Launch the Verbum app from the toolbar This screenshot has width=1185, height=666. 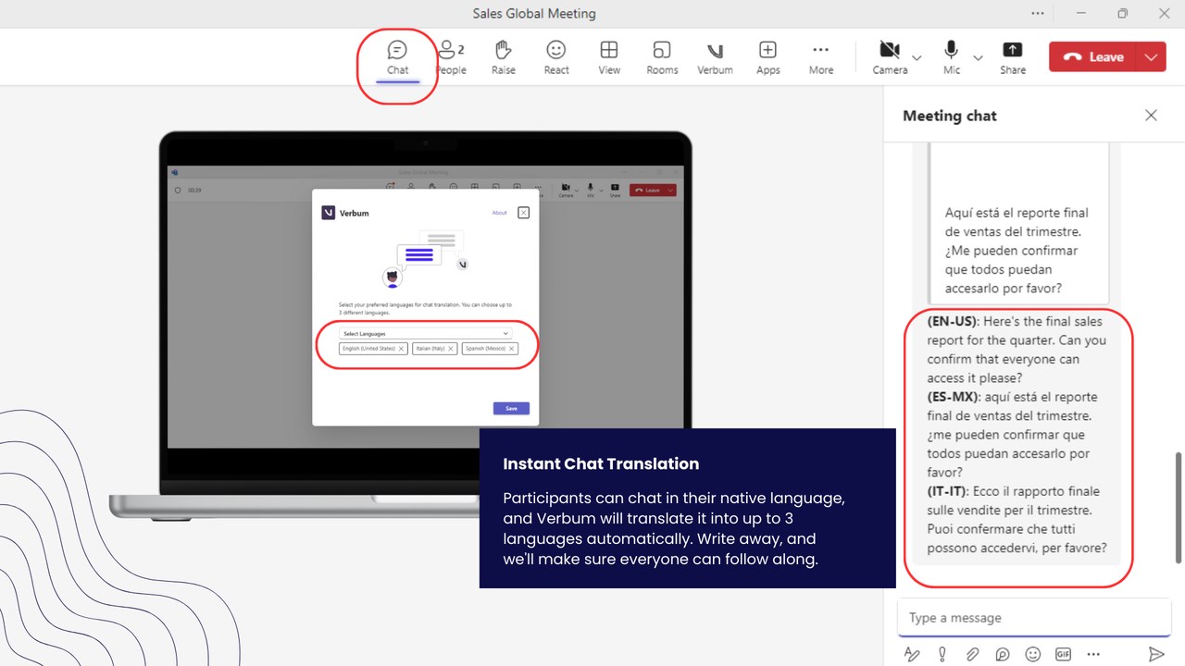715,56
